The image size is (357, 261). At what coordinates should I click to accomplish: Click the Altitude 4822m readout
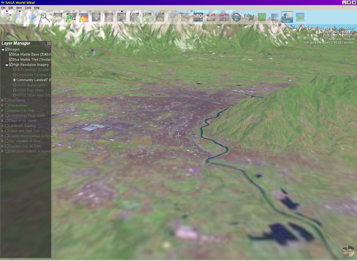342,39
